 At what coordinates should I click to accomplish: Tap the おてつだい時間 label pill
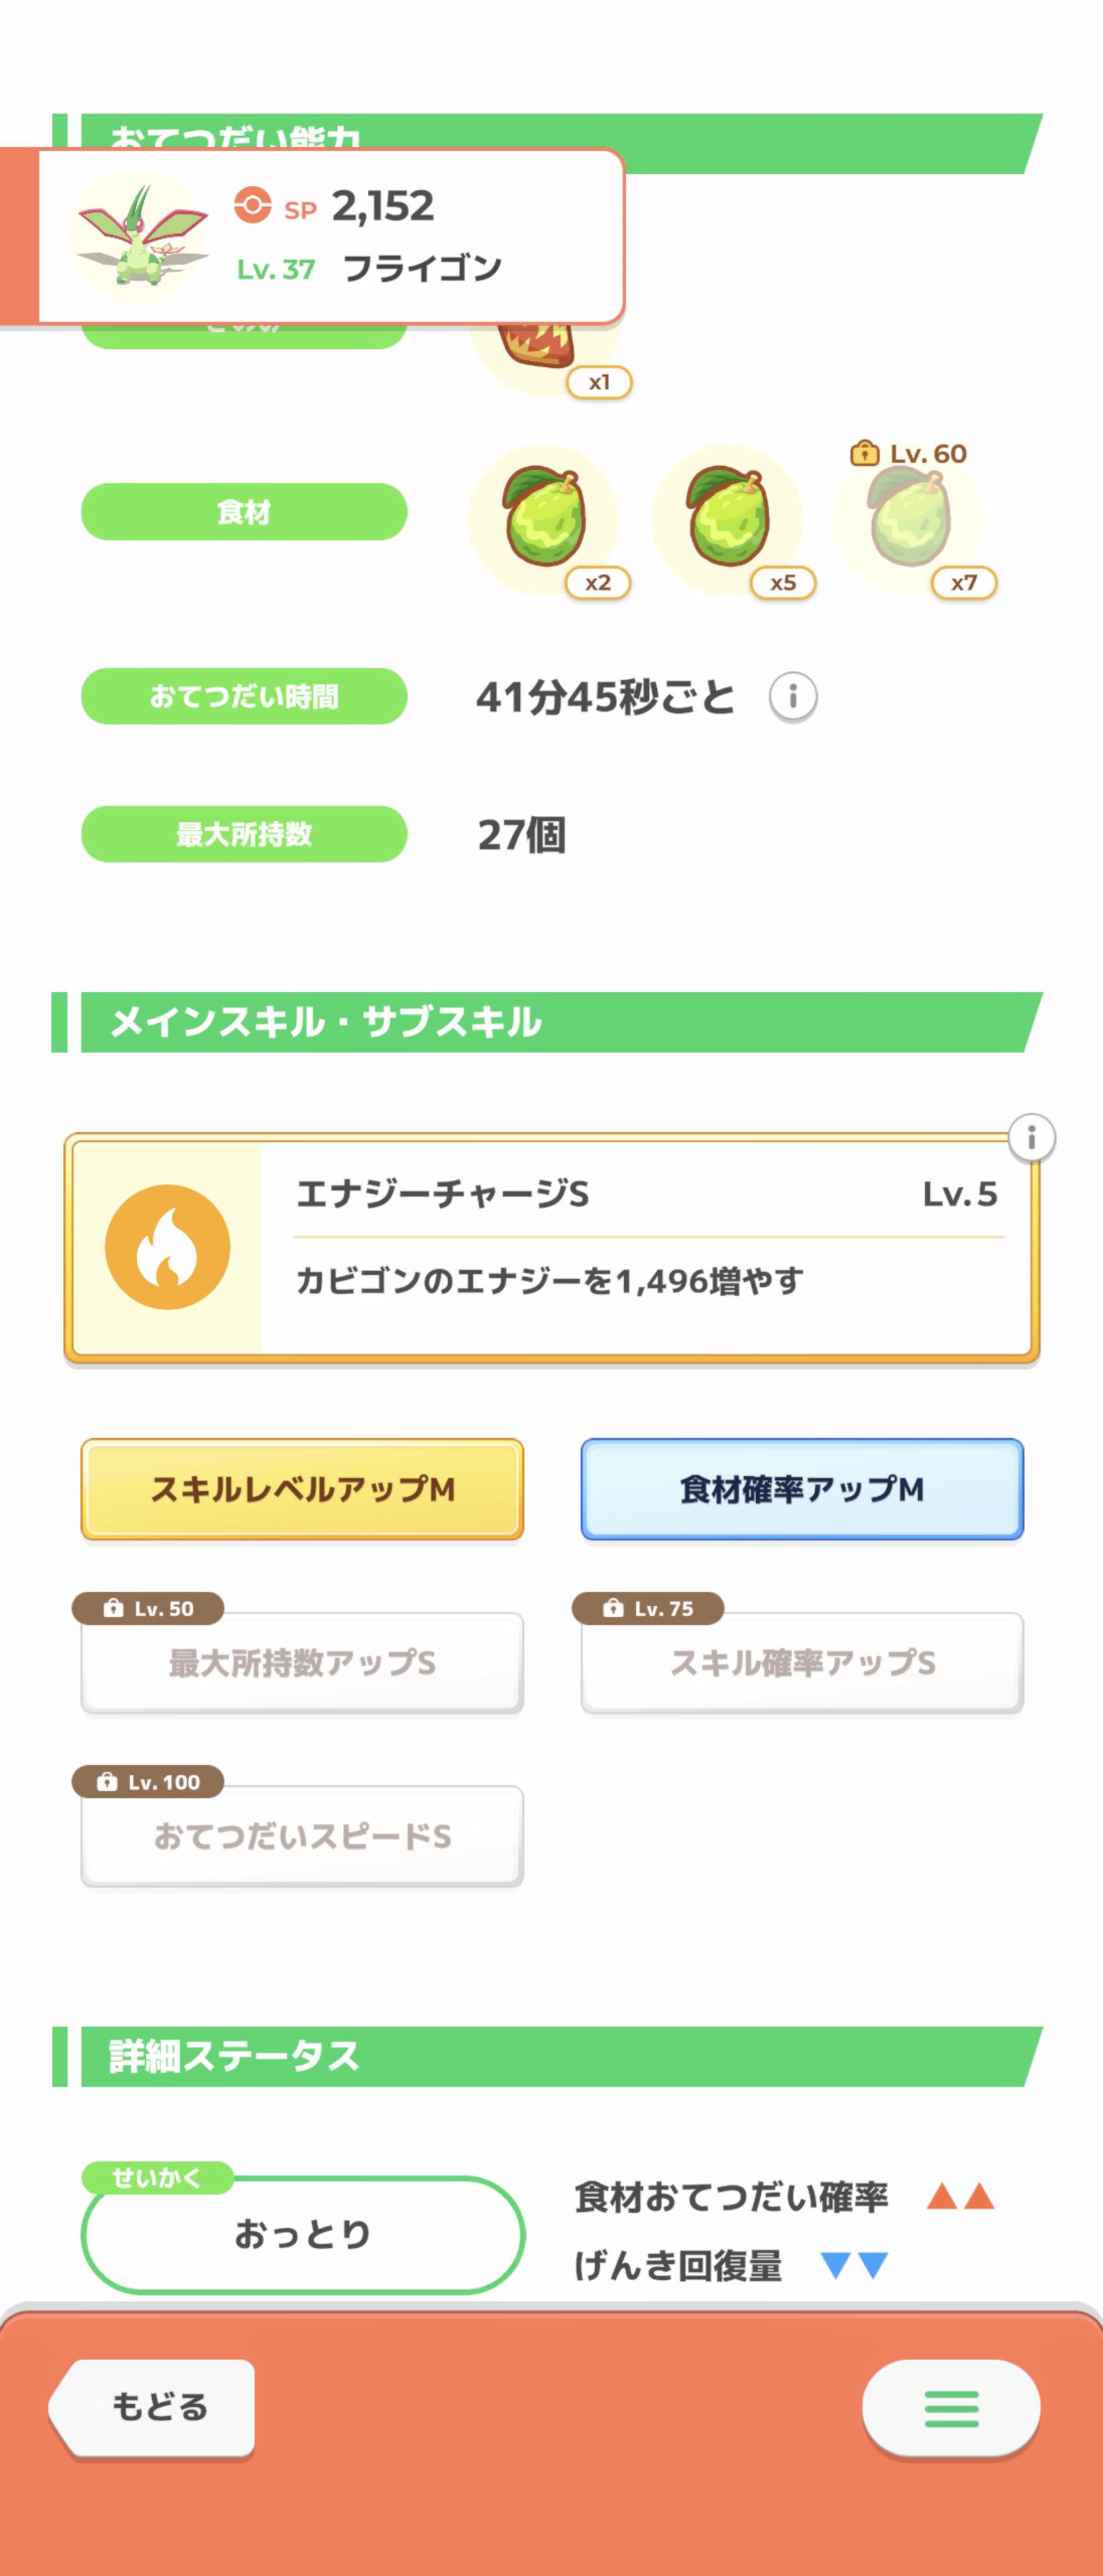(x=244, y=696)
